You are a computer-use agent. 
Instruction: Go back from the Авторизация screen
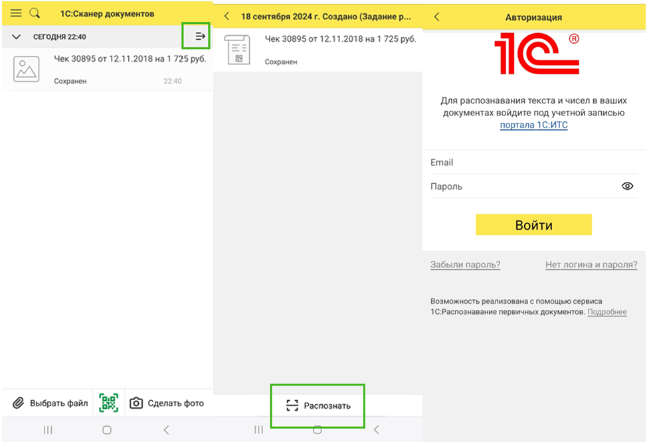437,17
